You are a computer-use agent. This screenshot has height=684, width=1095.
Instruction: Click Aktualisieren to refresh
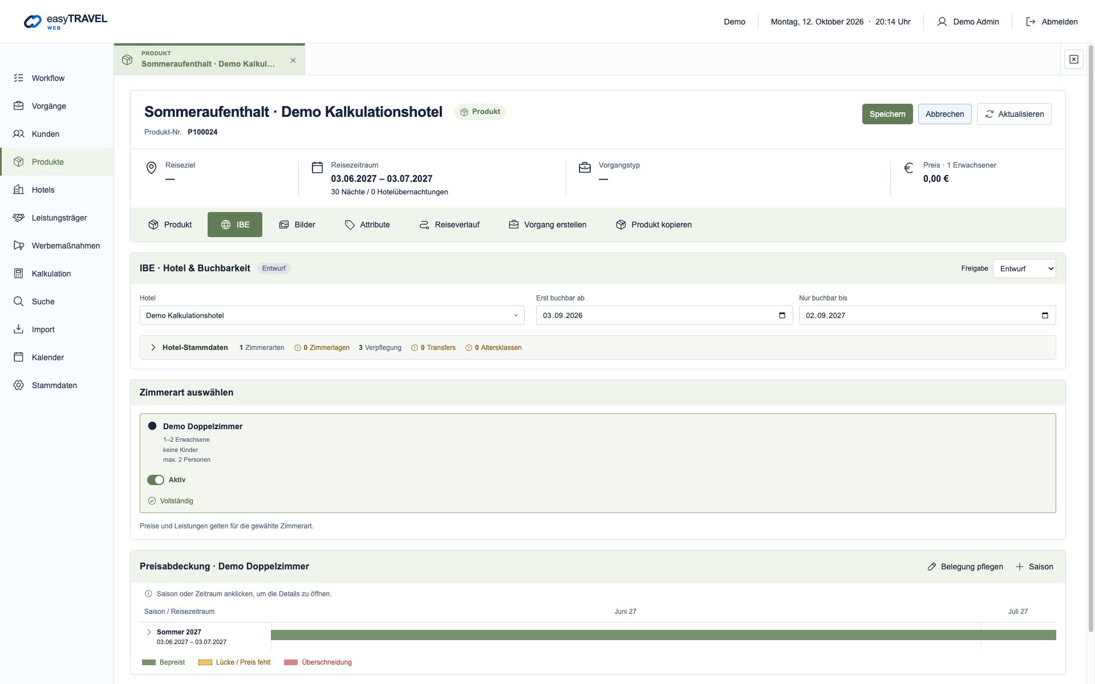tap(1014, 114)
